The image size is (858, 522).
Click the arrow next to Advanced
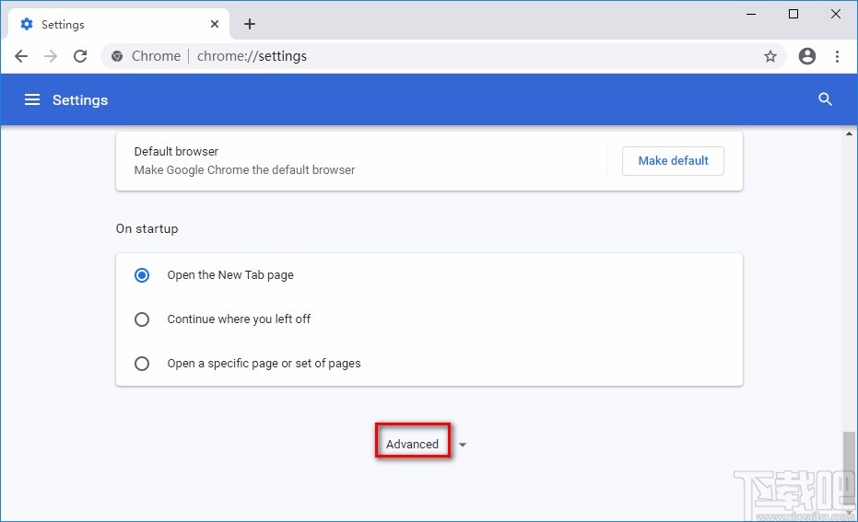(x=463, y=445)
